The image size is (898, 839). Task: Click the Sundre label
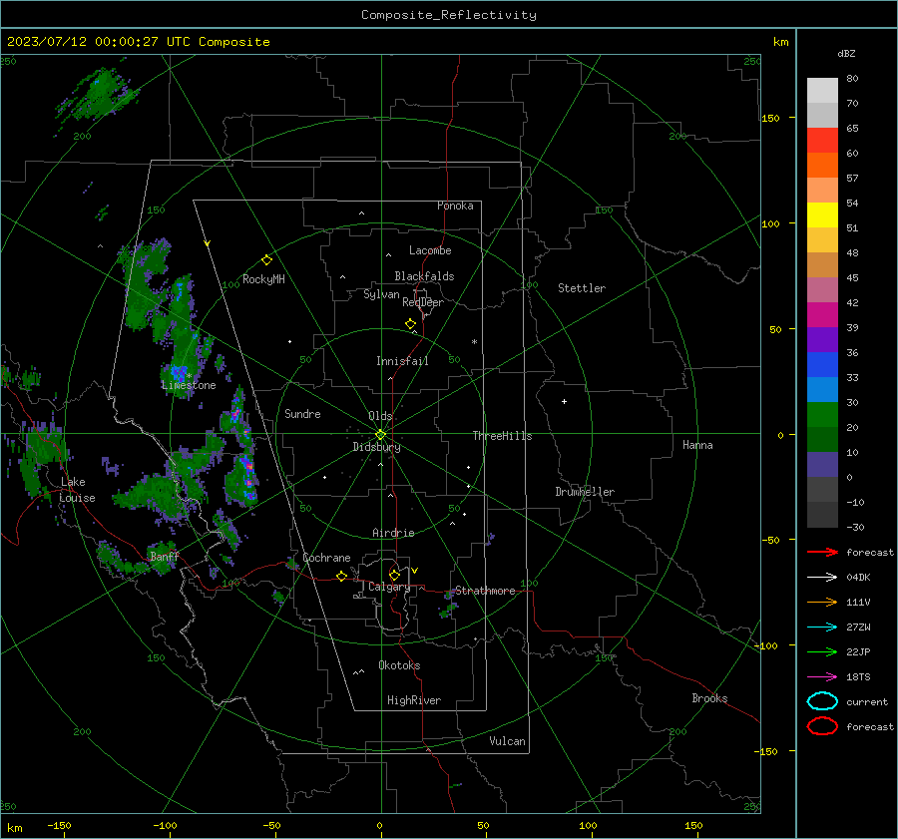pyautogui.click(x=302, y=413)
